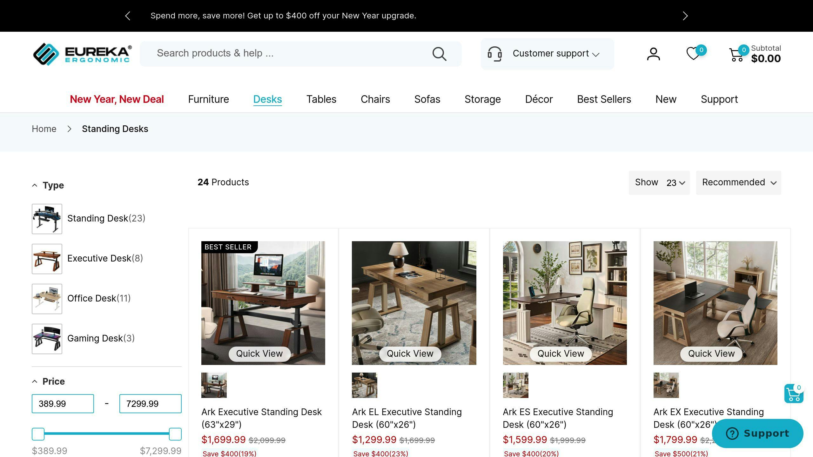The height and width of the screenshot is (457, 813).
Task: Open the Décor menu
Action: tap(539, 99)
